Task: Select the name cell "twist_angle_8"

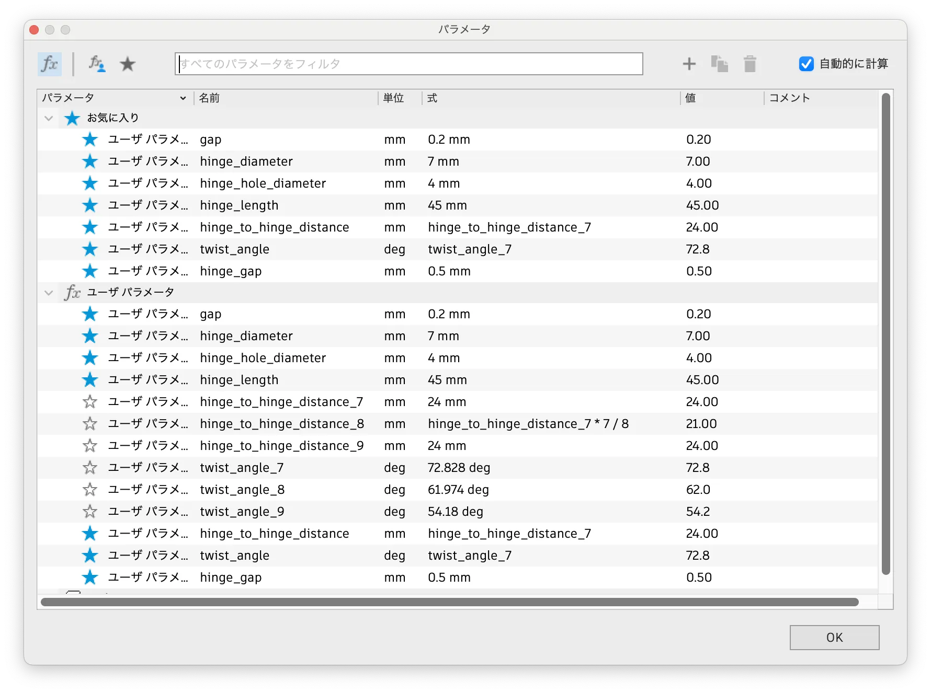Action: 242,490
